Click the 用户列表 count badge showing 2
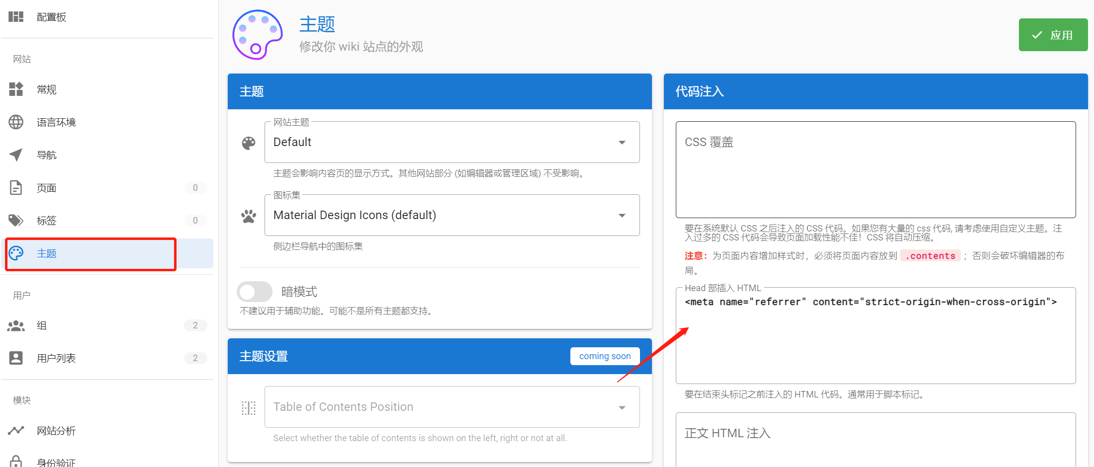Viewport: 1094px width, 467px height. [195, 358]
